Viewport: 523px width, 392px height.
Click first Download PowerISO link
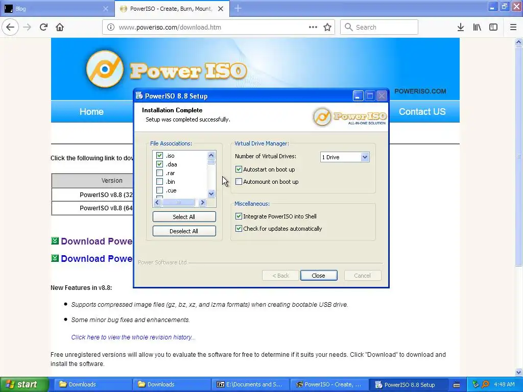click(x=97, y=241)
